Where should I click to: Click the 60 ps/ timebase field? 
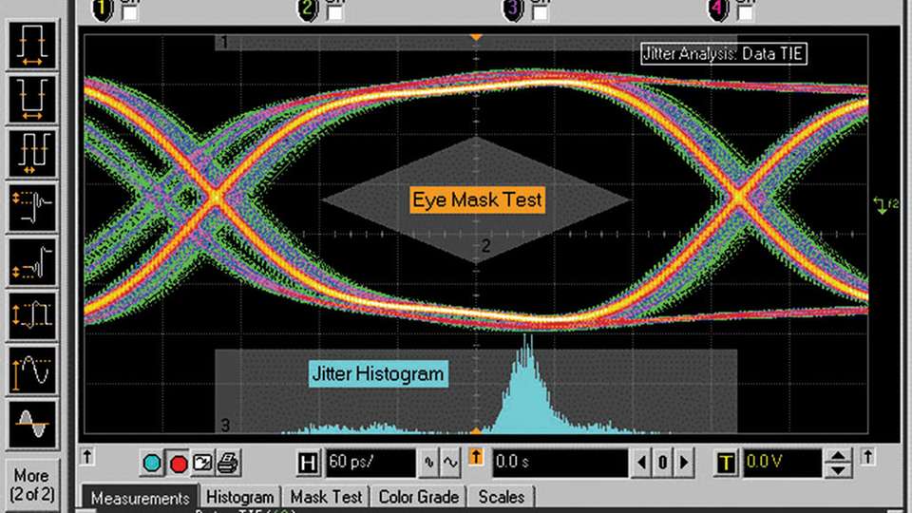pyautogui.click(x=370, y=464)
